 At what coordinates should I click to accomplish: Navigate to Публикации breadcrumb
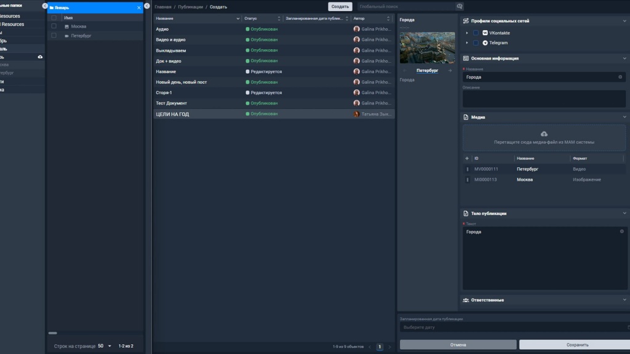(x=189, y=7)
